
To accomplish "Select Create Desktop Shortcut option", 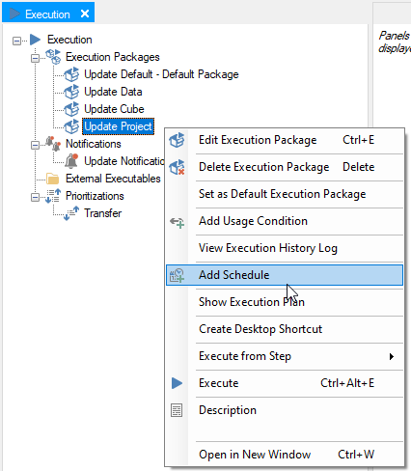I will (x=260, y=329).
